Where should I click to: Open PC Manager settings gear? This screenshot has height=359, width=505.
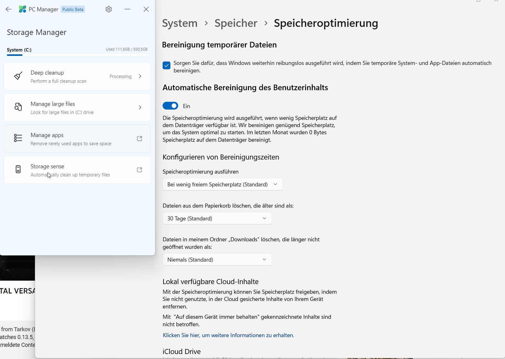tap(109, 9)
